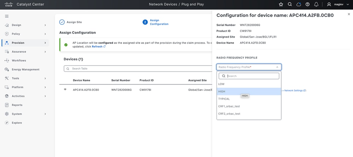
Task: Click the System gear icon
Action: point(7,114)
